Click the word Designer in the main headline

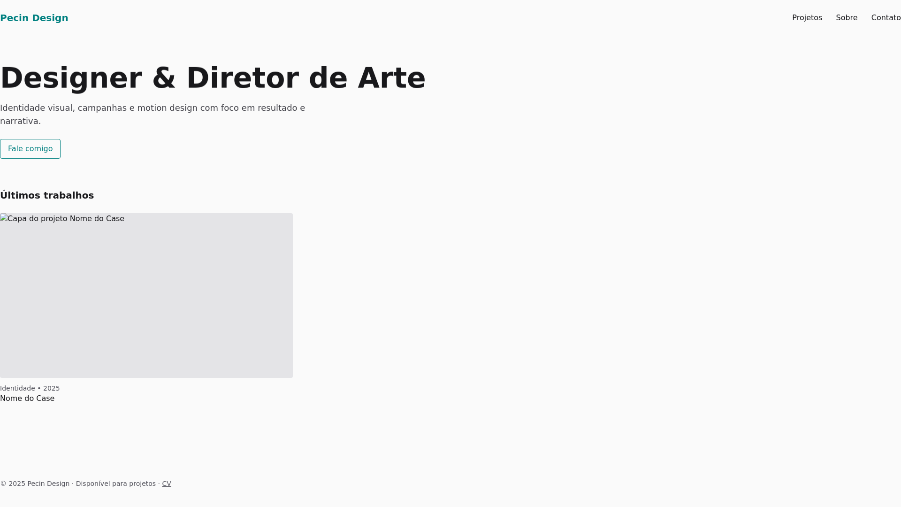point(71,79)
